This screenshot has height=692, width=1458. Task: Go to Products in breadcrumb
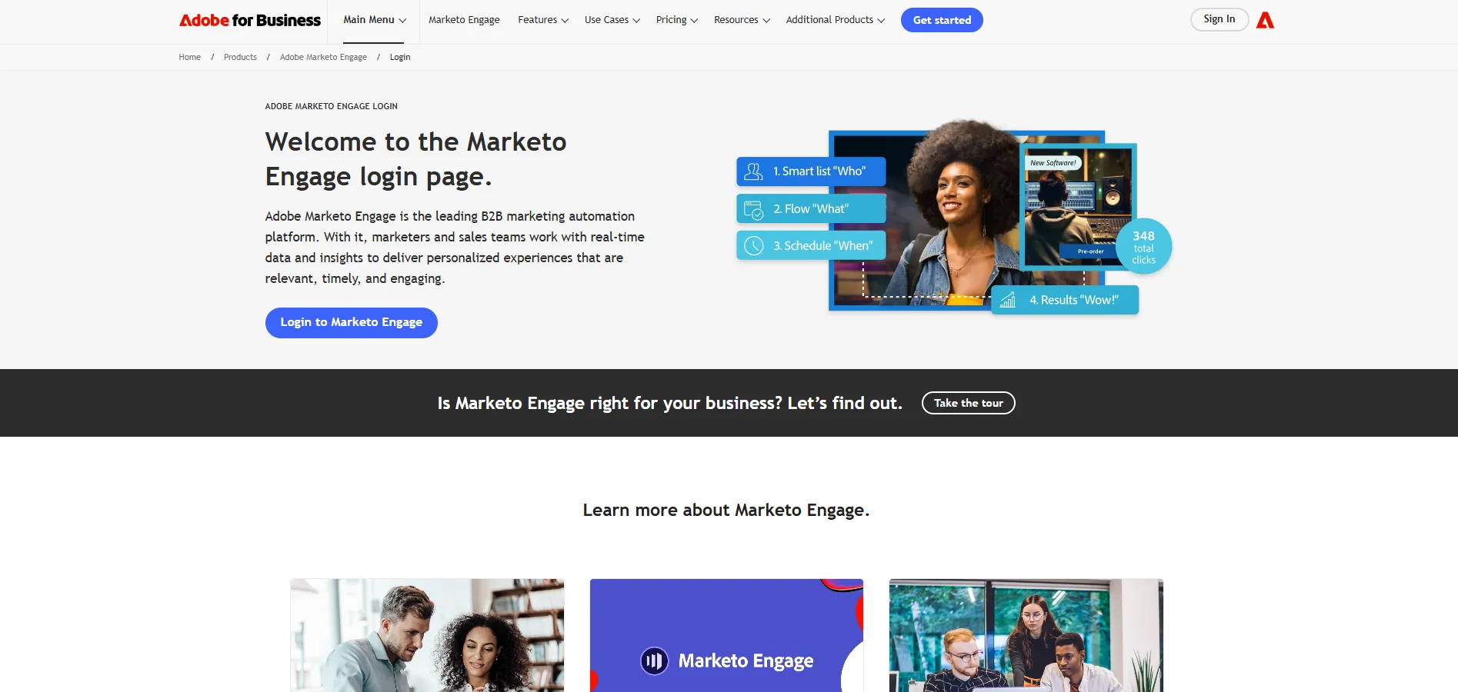(x=240, y=57)
